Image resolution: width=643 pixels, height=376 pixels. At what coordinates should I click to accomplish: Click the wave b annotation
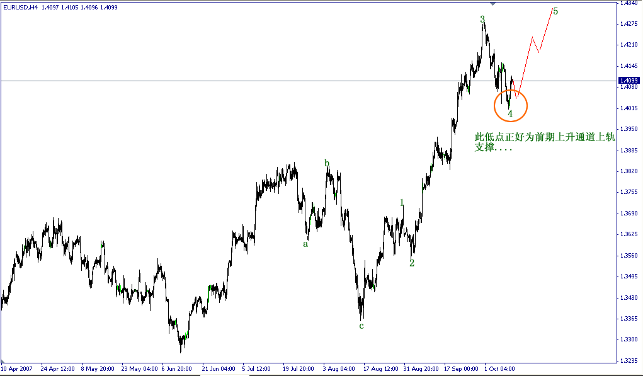coord(327,163)
